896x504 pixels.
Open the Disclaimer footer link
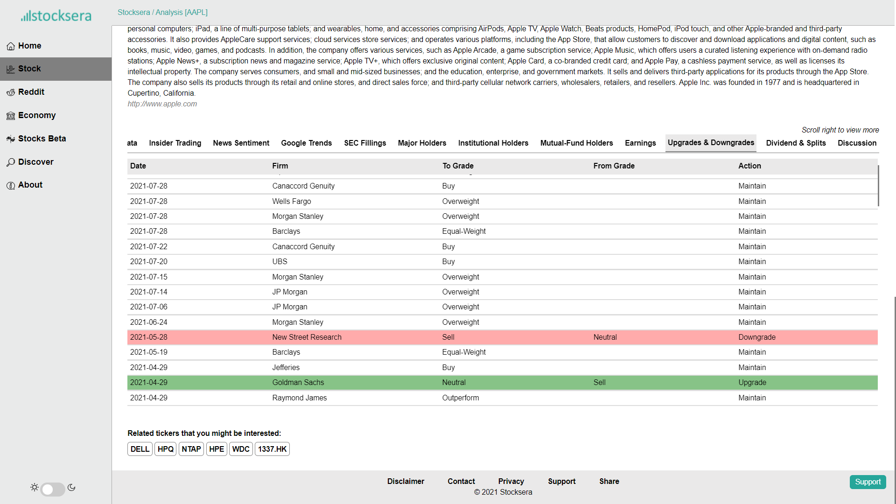tap(406, 481)
